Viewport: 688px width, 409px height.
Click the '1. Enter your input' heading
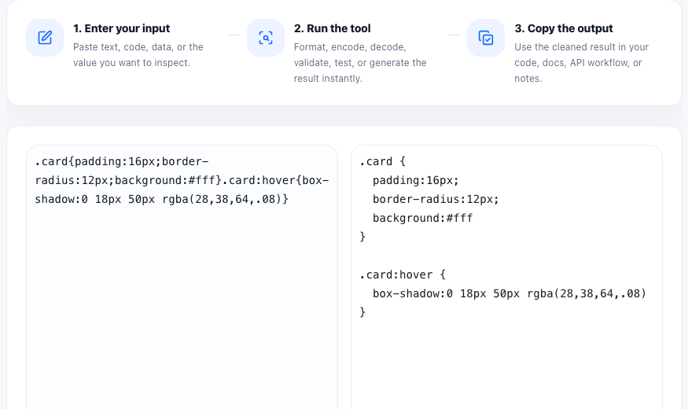(x=122, y=28)
